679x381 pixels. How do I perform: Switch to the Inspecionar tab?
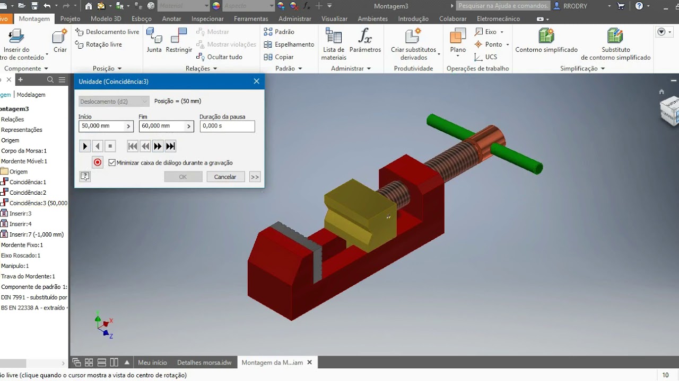tap(207, 19)
